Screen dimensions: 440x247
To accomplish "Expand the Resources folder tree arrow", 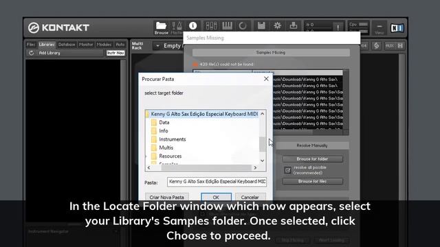I will 146,156.
